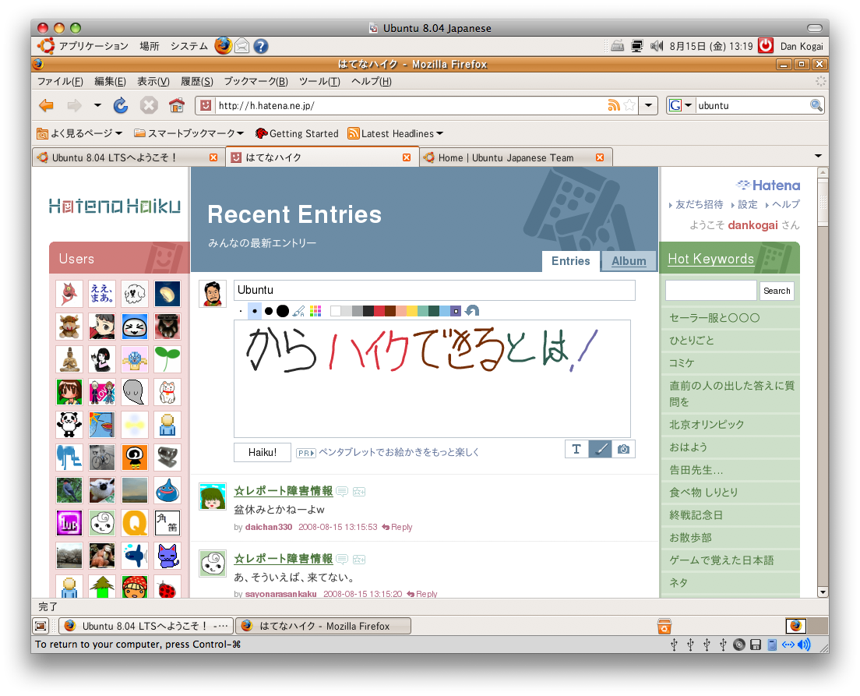The image size is (860, 696).
Task: Pick the light blue color swatch
Action: 445,311
